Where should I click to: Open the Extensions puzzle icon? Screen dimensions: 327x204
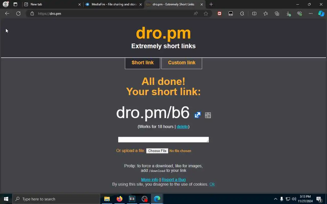pyautogui.click(x=242, y=14)
